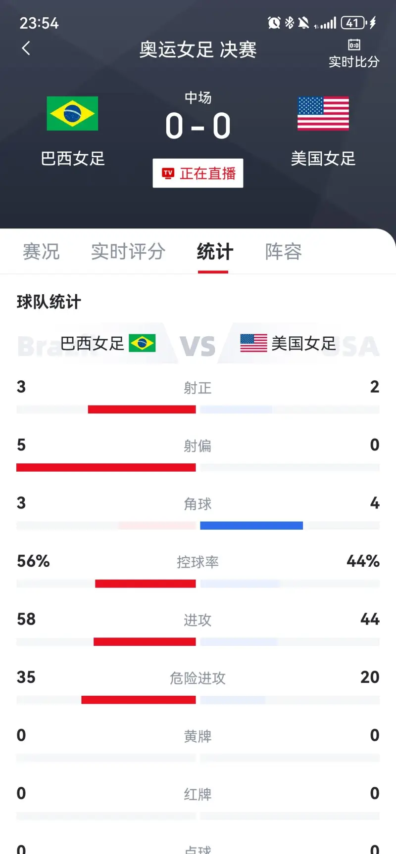Image resolution: width=396 pixels, height=854 pixels.
Task: Tap the red TV icon in the live button
Action: click(x=168, y=174)
